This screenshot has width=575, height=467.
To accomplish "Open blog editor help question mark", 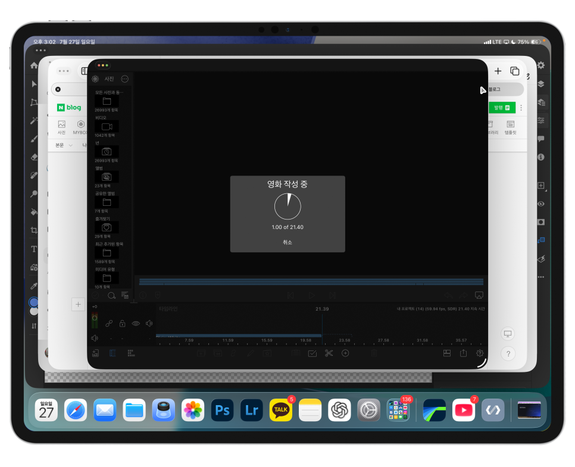I will tap(508, 354).
